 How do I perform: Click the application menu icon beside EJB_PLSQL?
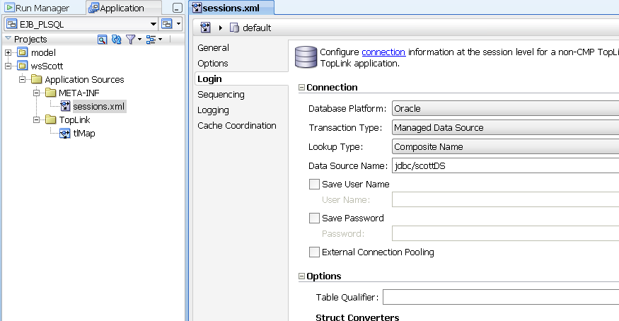(x=170, y=24)
